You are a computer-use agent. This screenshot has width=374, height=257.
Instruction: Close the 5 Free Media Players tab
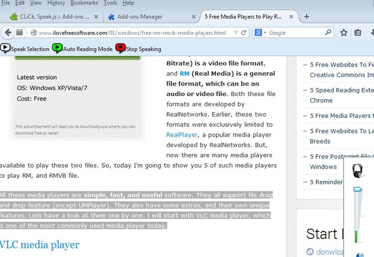291,17
